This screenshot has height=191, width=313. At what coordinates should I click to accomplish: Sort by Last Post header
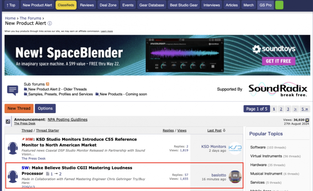point(215,130)
